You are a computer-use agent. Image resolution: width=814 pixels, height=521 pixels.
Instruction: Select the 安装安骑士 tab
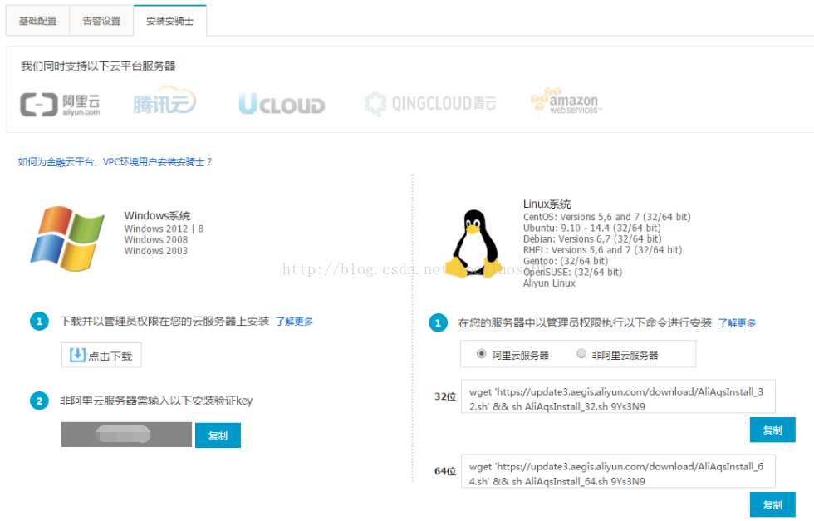click(169, 21)
